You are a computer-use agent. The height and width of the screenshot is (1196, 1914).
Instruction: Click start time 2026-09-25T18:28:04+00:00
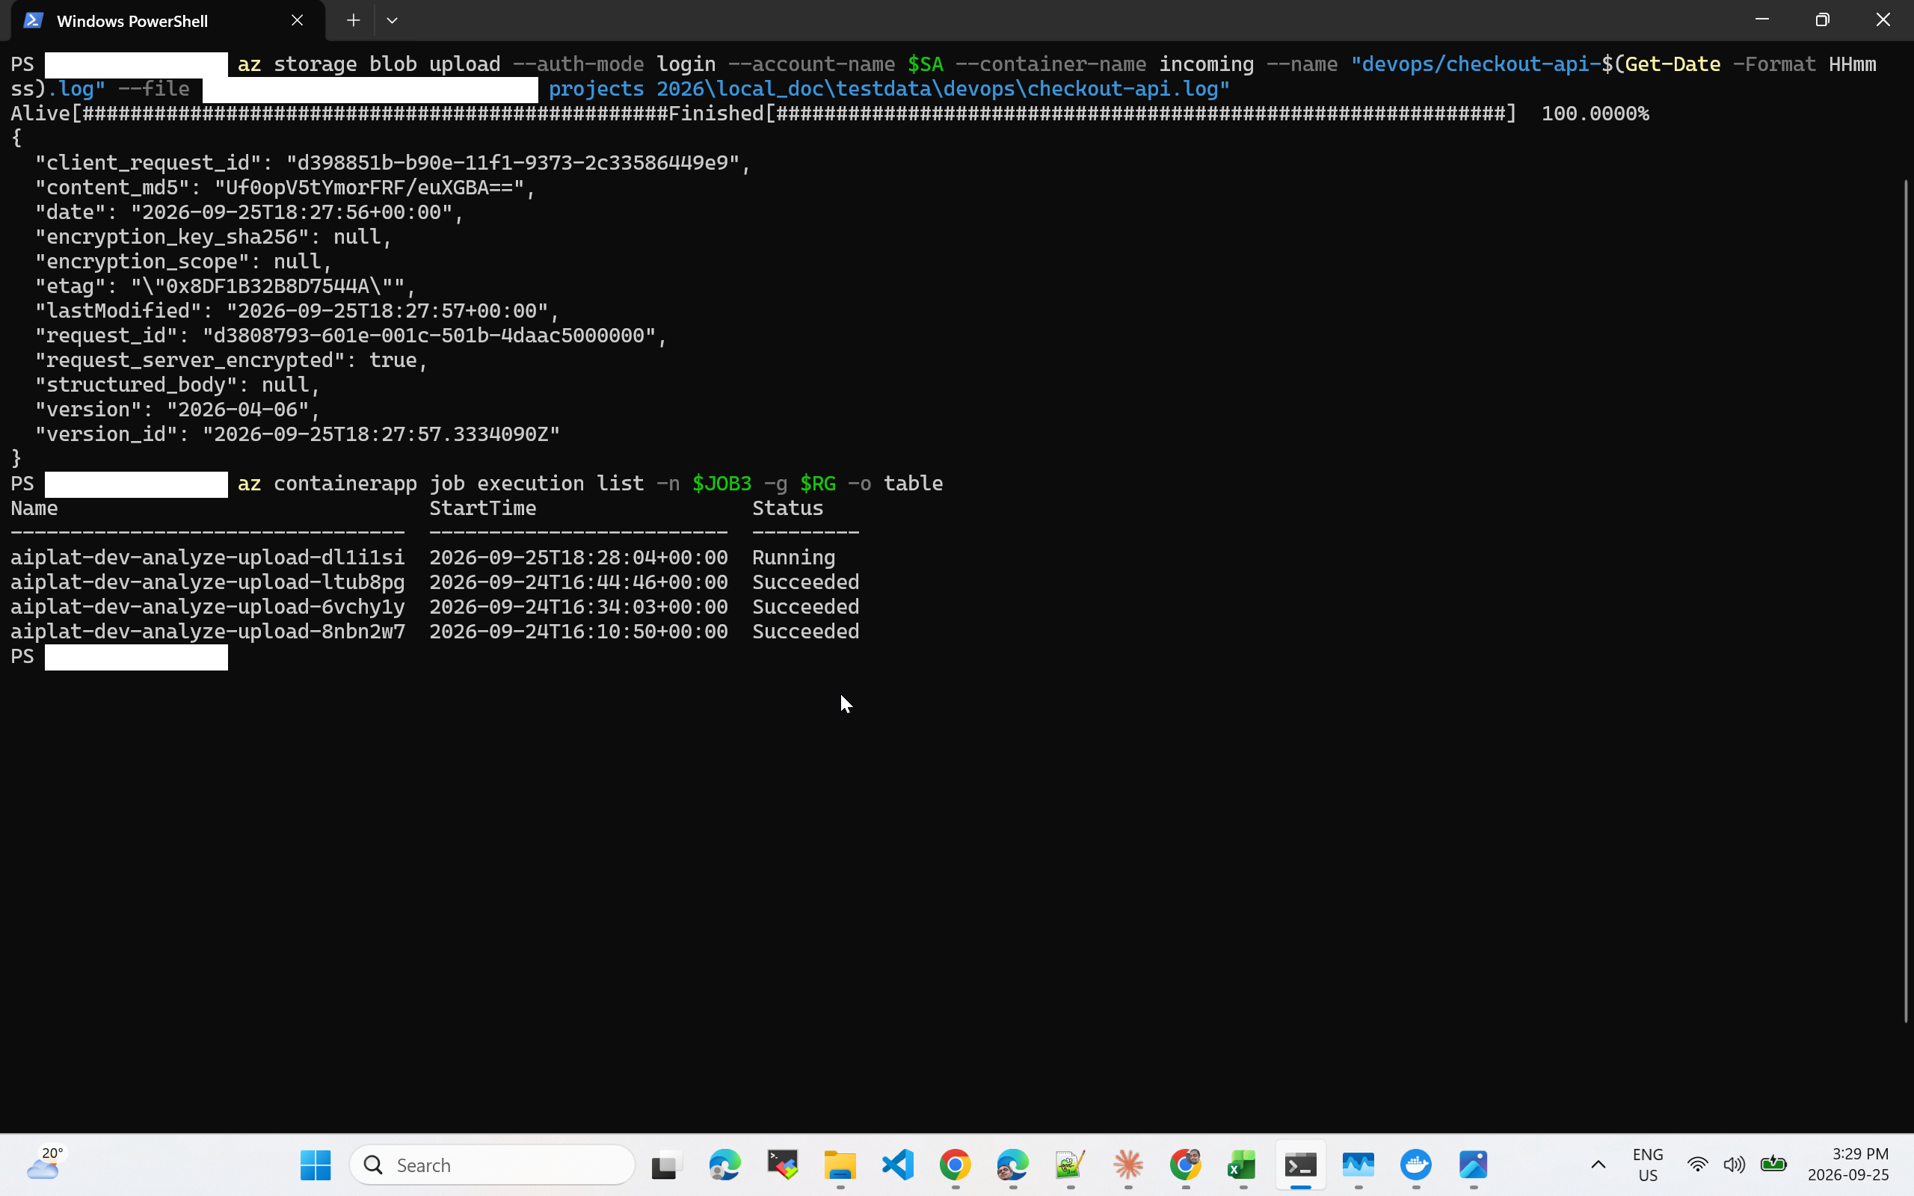pos(578,558)
